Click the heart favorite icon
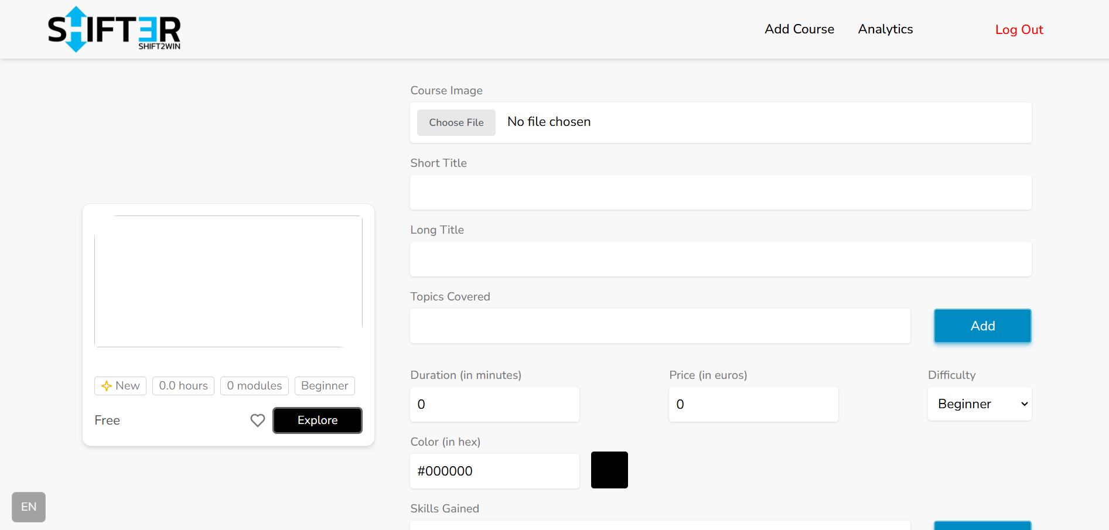 (x=258, y=420)
